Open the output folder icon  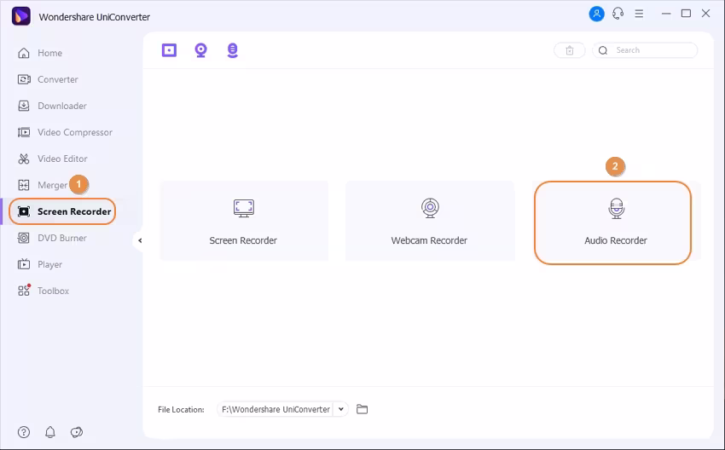point(362,409)
